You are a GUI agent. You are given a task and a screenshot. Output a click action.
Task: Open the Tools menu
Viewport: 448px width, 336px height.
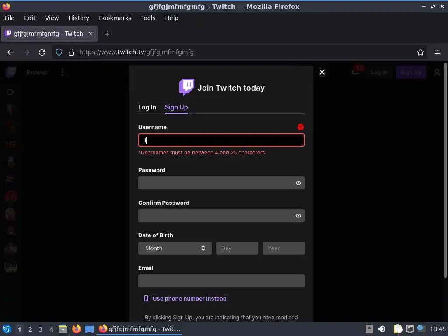(x=148, y=18)
